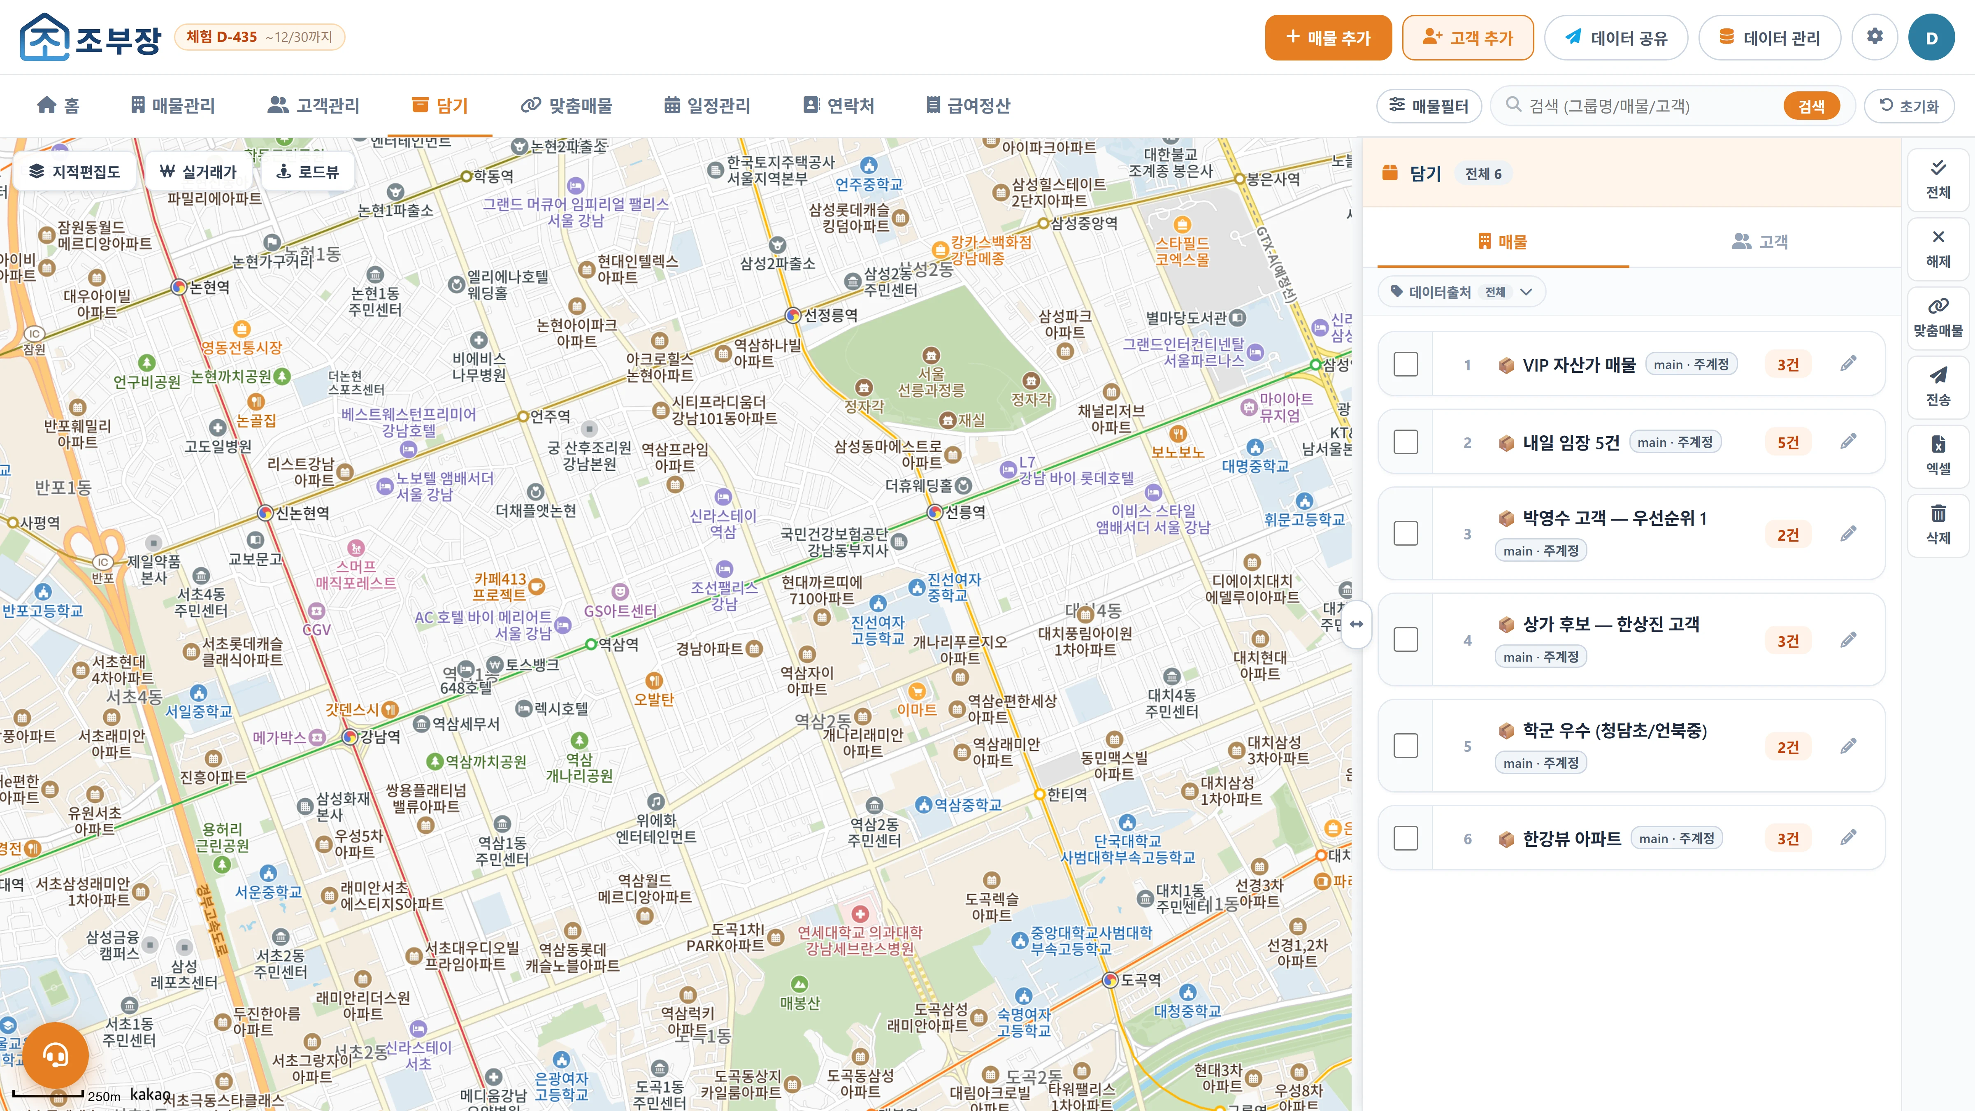Open the 일정관리 menu item

pyautogui.click(x=706, y=105)
